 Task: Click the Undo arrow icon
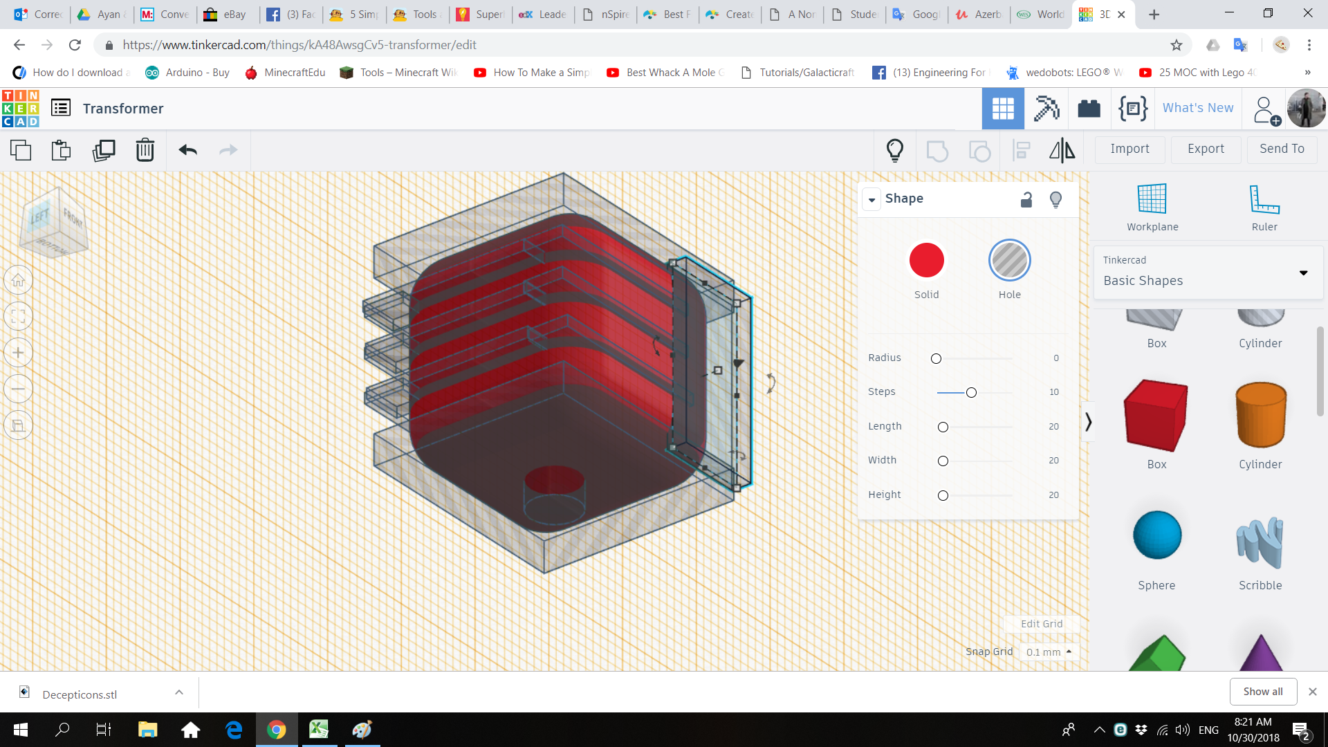(187, 150)
